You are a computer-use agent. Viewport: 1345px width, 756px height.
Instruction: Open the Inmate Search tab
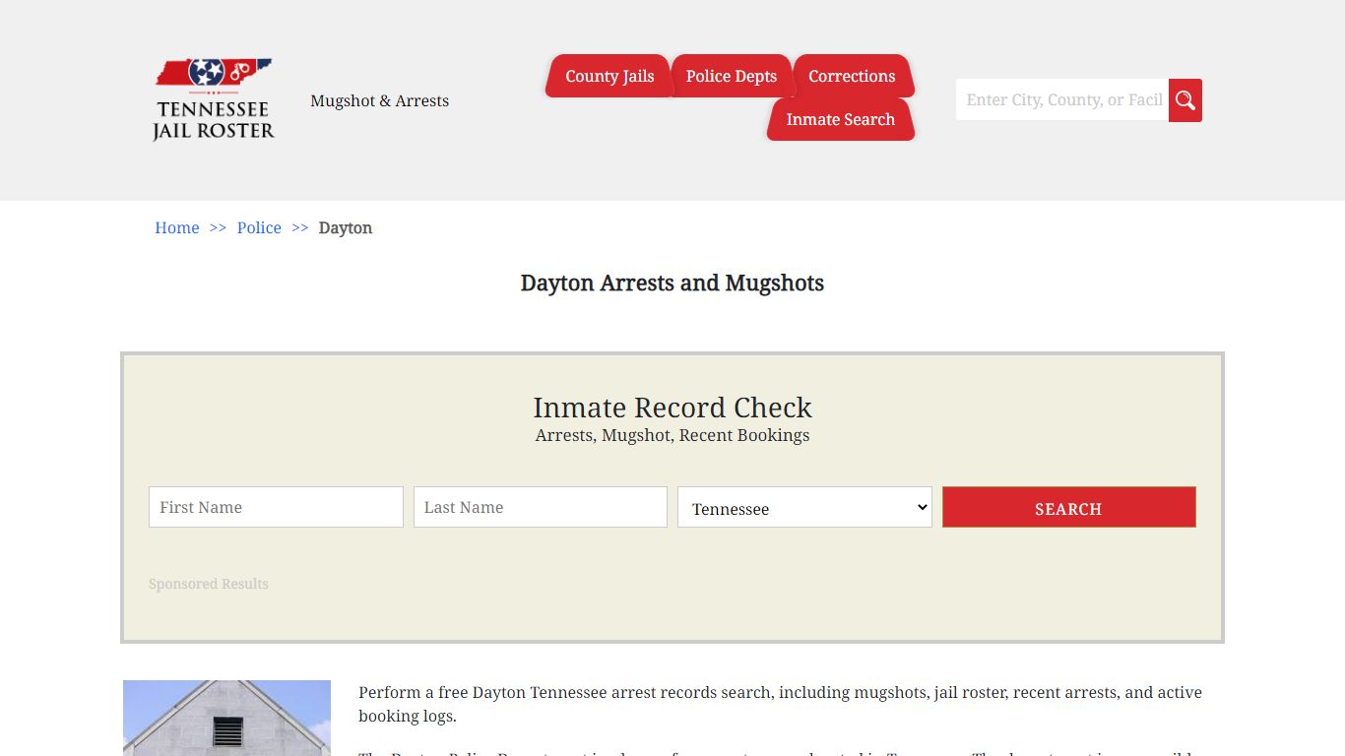pos(841,119)
